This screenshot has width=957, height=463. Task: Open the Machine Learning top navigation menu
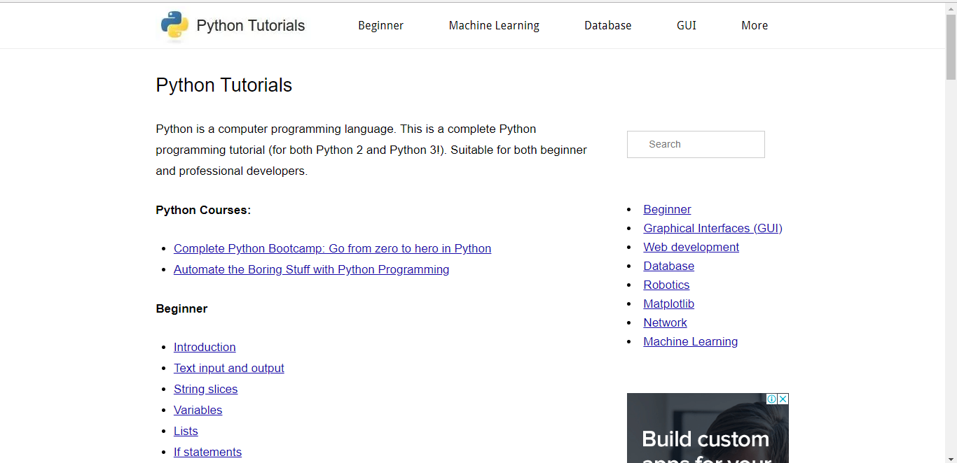494,25
